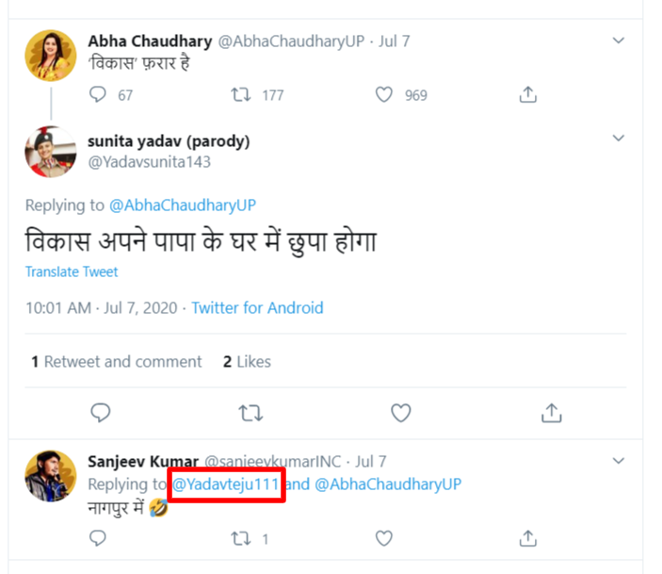This screenshot has height=574, width=662.
Task: Reply to Abha Chaudhary's tweet
Action: click(98, 94)
